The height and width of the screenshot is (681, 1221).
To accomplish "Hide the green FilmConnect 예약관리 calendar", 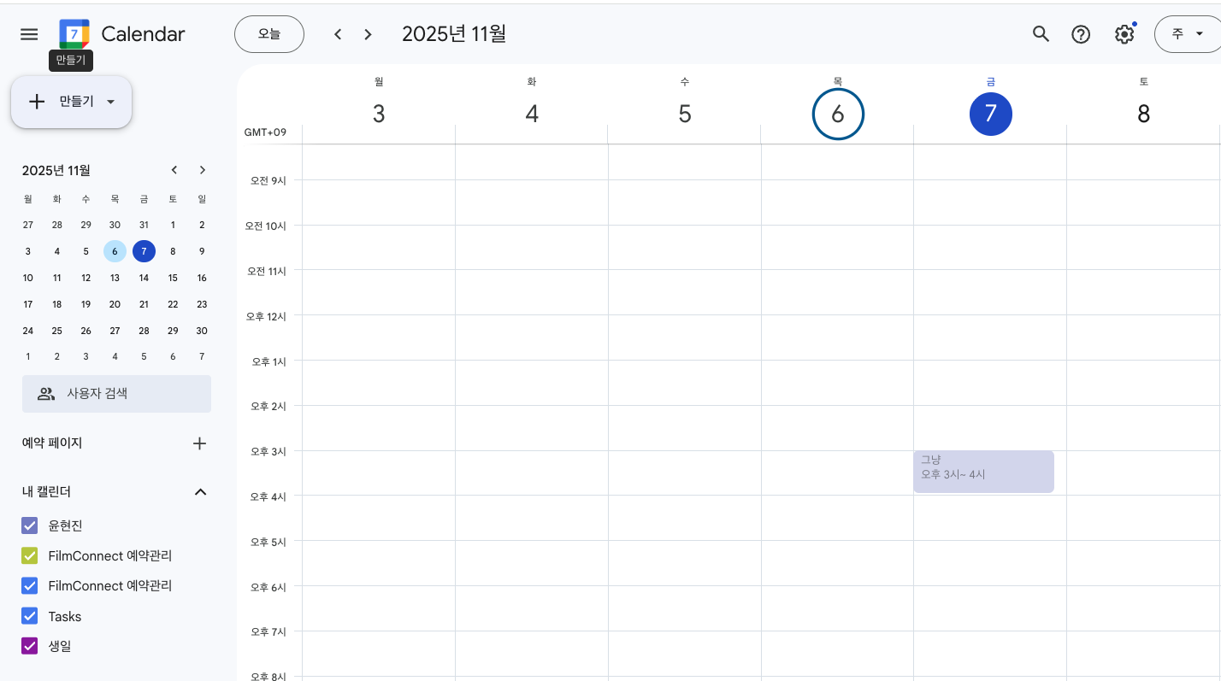I will tap(30, 555).
